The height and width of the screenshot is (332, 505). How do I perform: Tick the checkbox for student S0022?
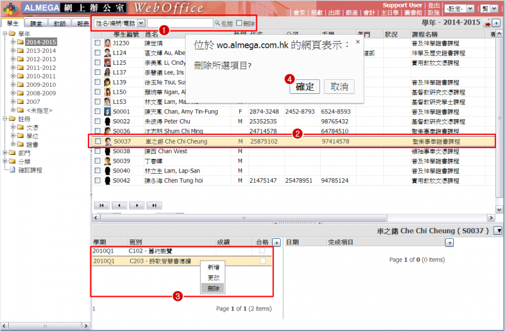pyautogui.click(x=98, y=121)
